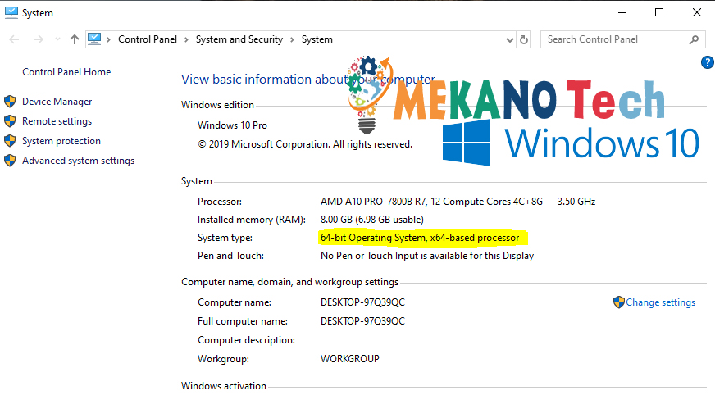Open System and Security breadcrumb
Viewport: 715px width, 400px height.
pyautogui.click(x=239, y=39)
